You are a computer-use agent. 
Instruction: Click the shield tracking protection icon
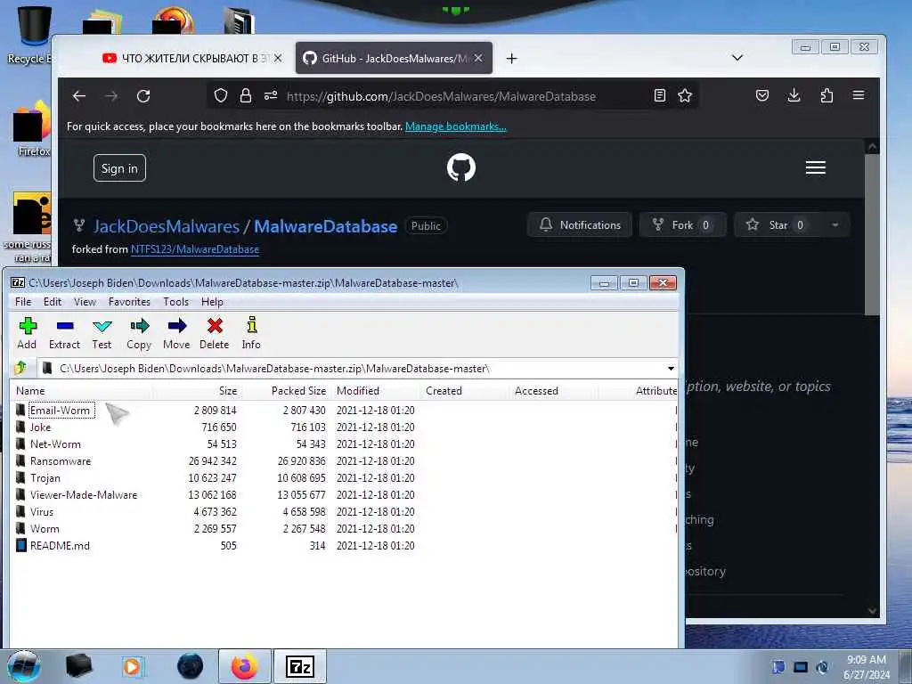coord(221,95)
